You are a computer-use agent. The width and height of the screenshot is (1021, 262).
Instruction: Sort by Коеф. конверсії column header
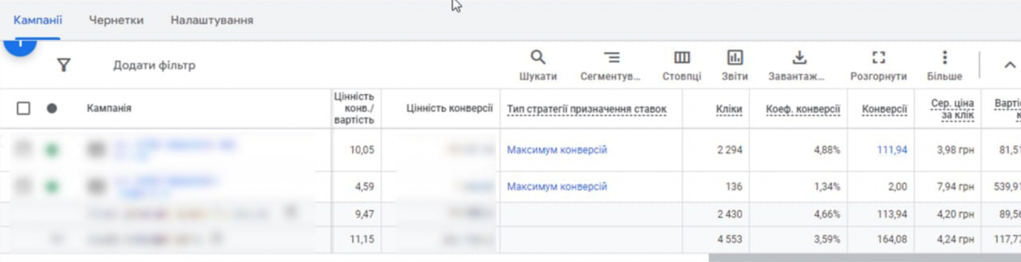803,110
